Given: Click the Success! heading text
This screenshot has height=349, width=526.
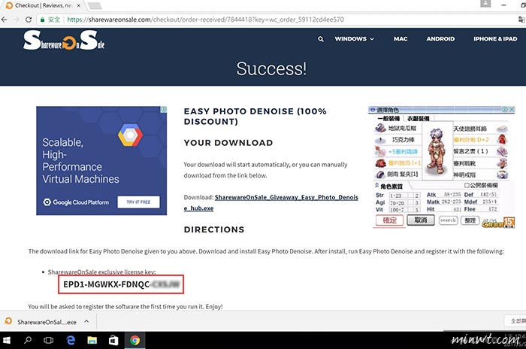Looking at the screenshot, I should pos(271,68).
